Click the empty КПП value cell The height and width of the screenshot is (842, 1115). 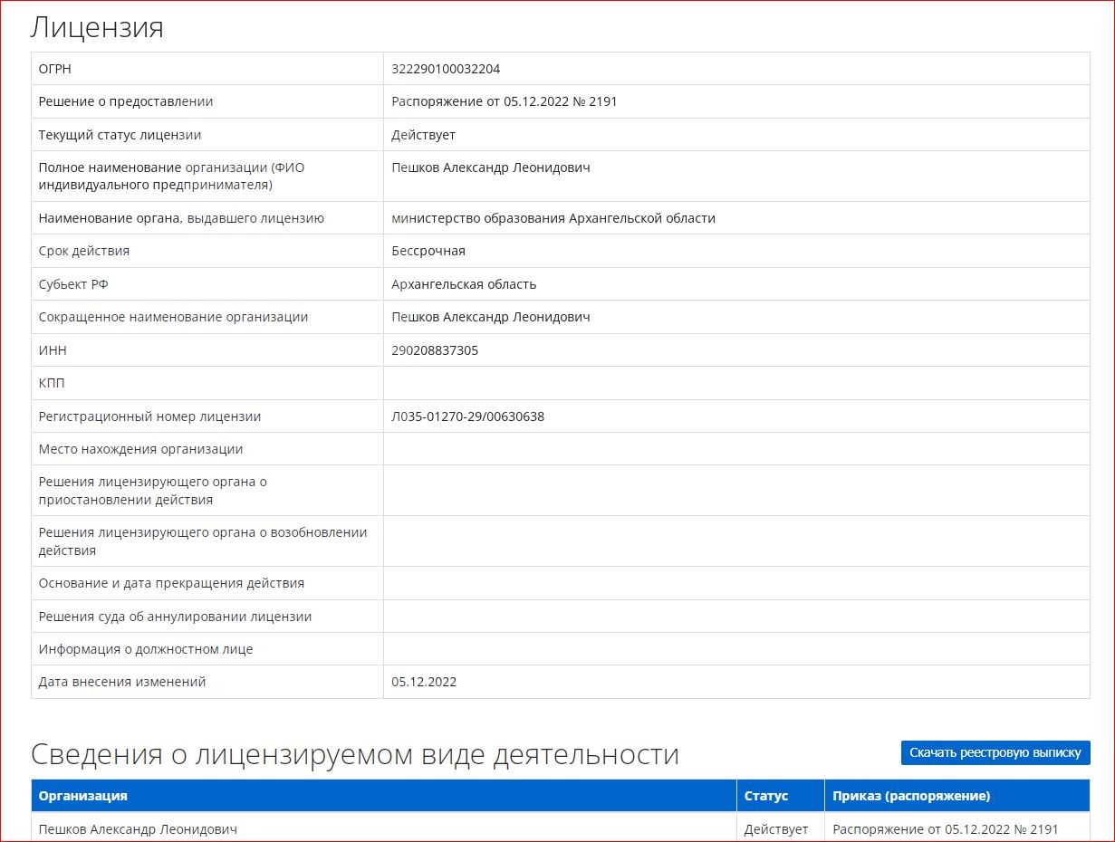pyautogui.click(x=735, y=383)
